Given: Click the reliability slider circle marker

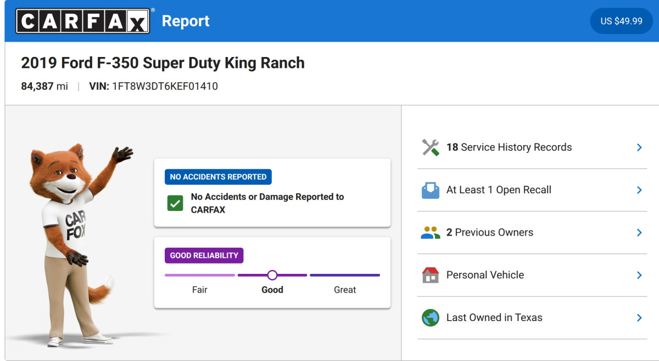Looking at the screenshot, I should click(x=272, y=275).
